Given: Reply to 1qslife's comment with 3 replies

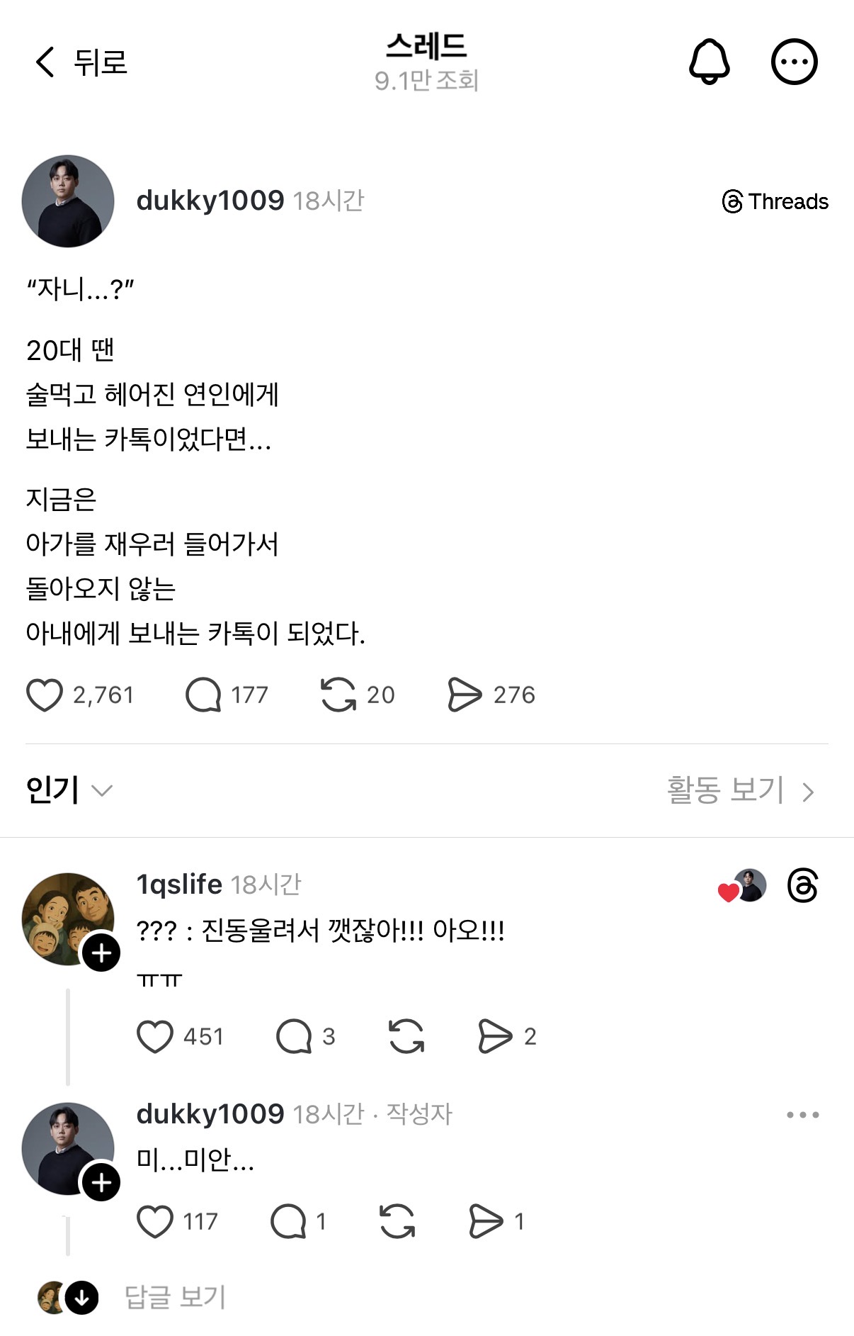Looking at the screenshot, I should point(294,1036).
